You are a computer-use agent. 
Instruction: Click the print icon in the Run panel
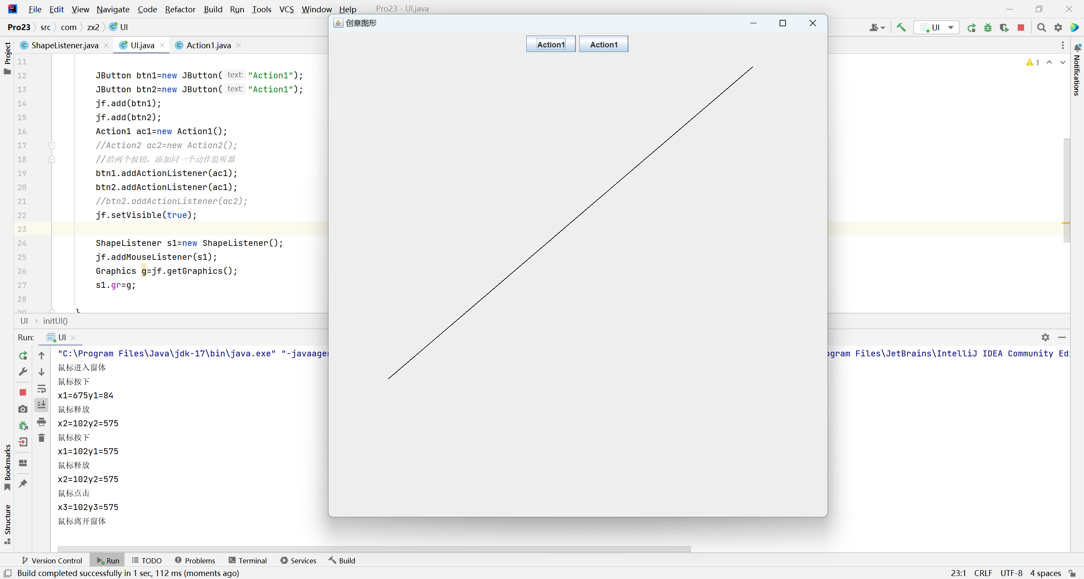click(41, 422)
